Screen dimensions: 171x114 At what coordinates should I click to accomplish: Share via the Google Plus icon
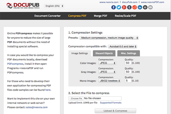tap(125, 7)
